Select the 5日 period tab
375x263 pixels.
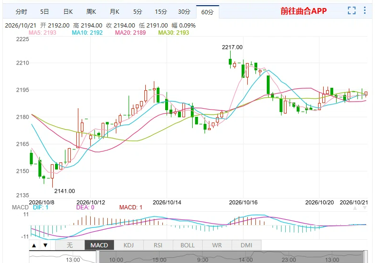point(45,12)
